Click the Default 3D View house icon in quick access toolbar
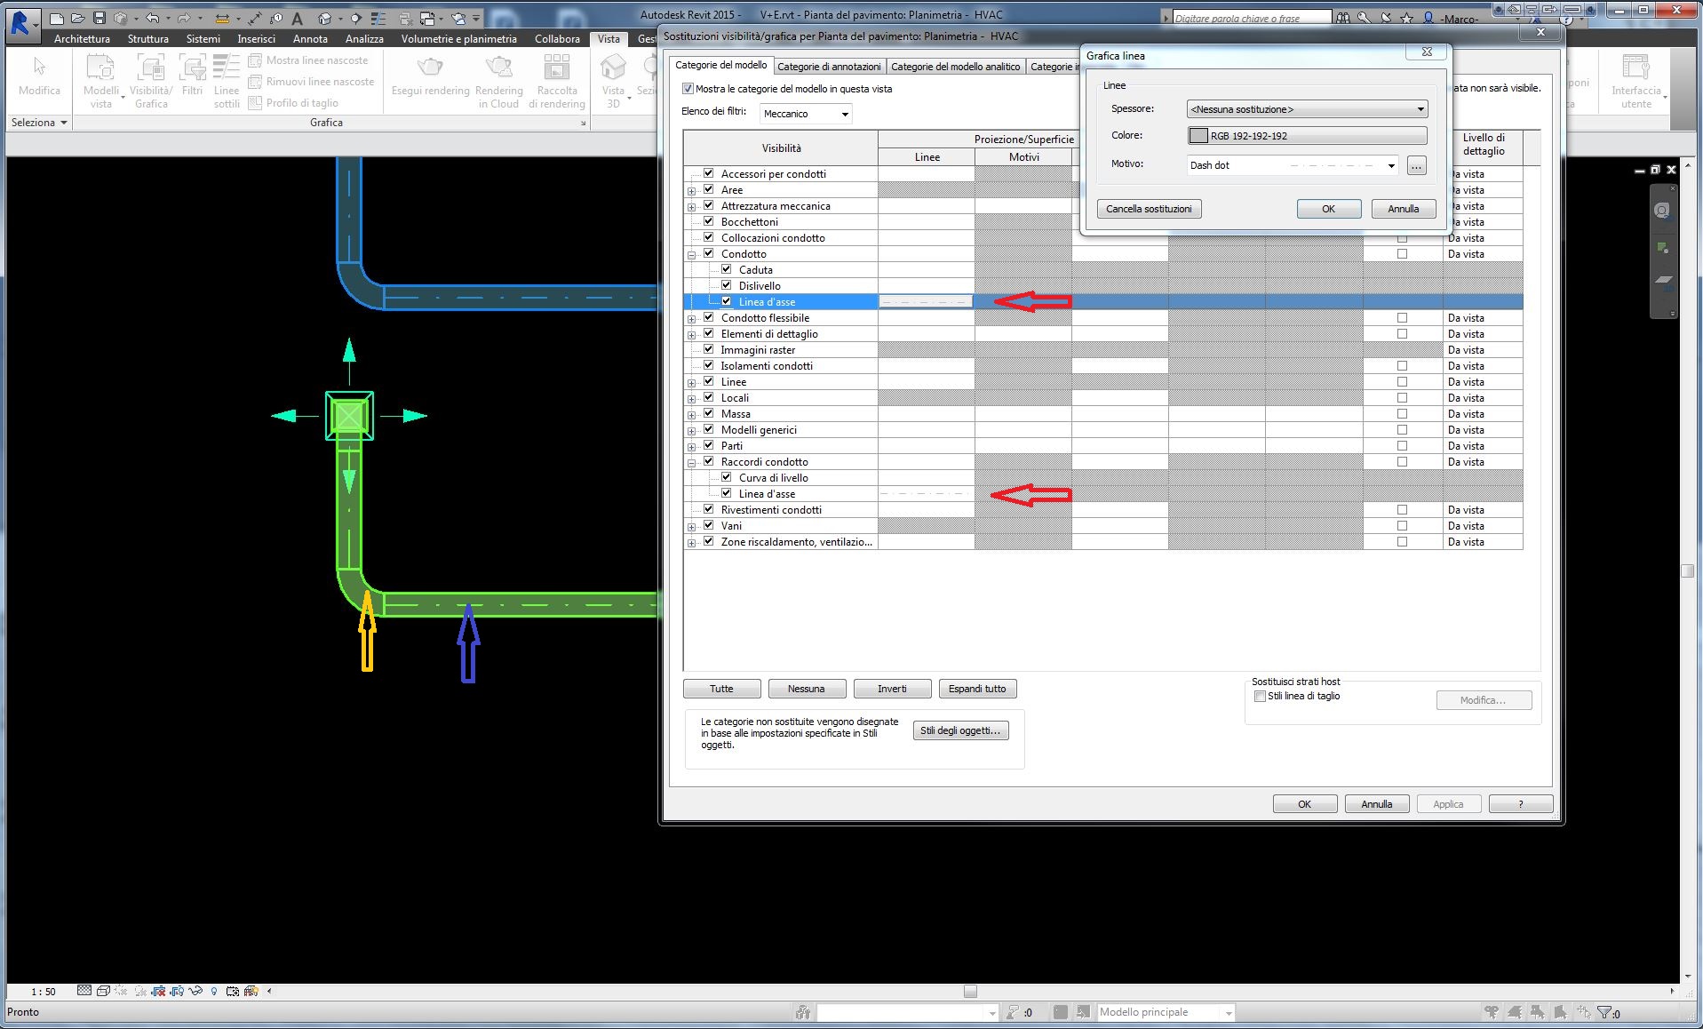 pyautogui.click(x=324, y=19)
